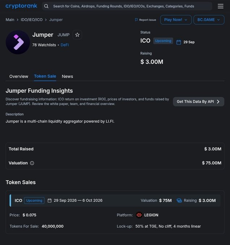This screenshot has width=230, height=245.
Task: Show Valuation info tooltip icon
Action: click(x=32, y=163)
